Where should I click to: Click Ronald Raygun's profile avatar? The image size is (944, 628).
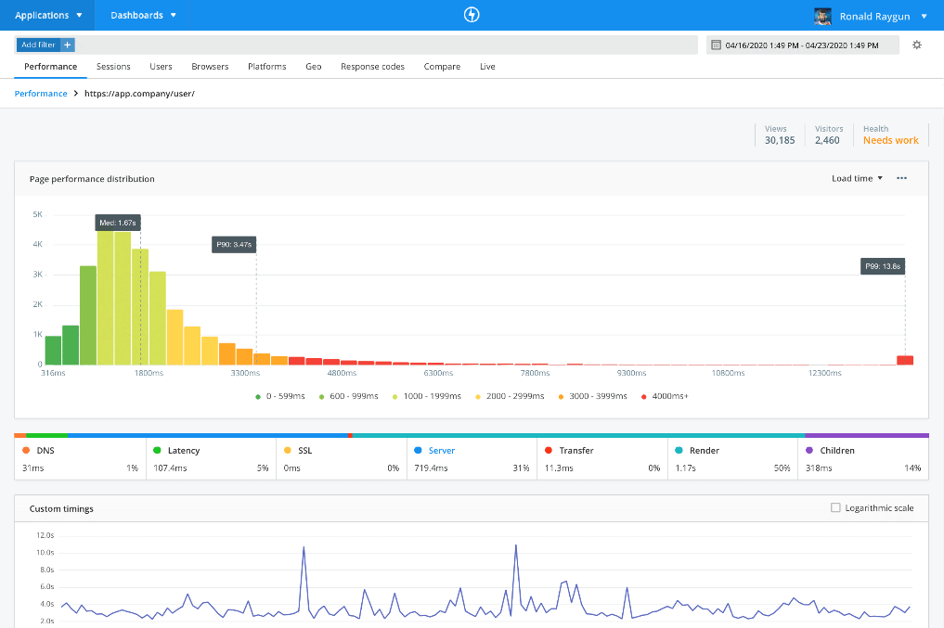[x=822, y=15]
